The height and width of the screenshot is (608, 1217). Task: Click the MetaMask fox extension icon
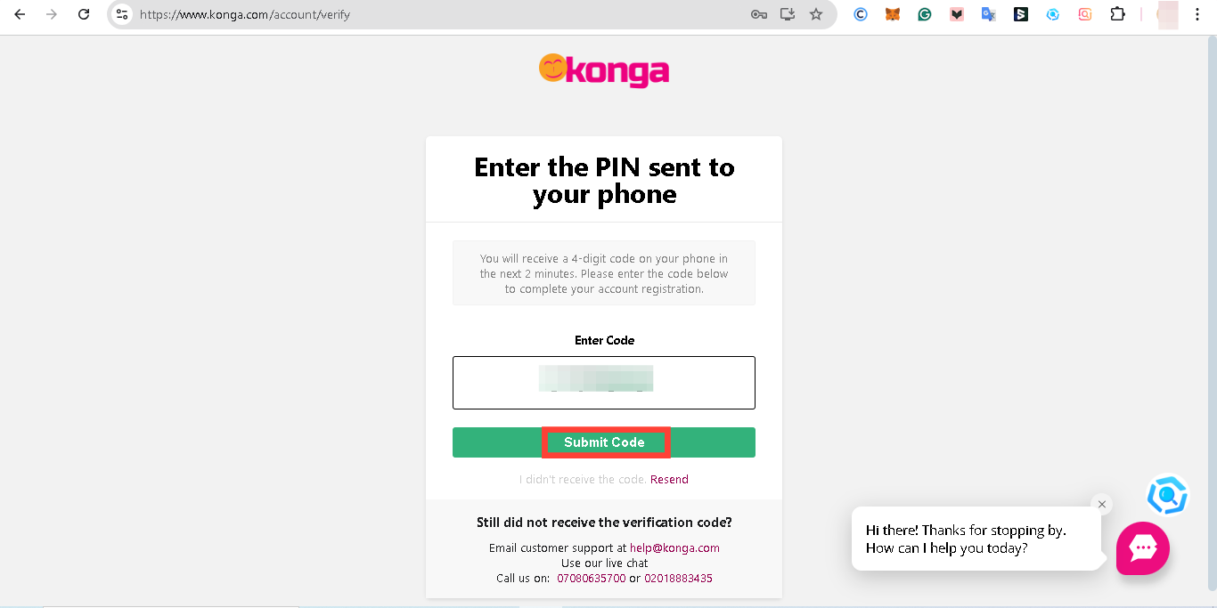(x=893, y=14)
